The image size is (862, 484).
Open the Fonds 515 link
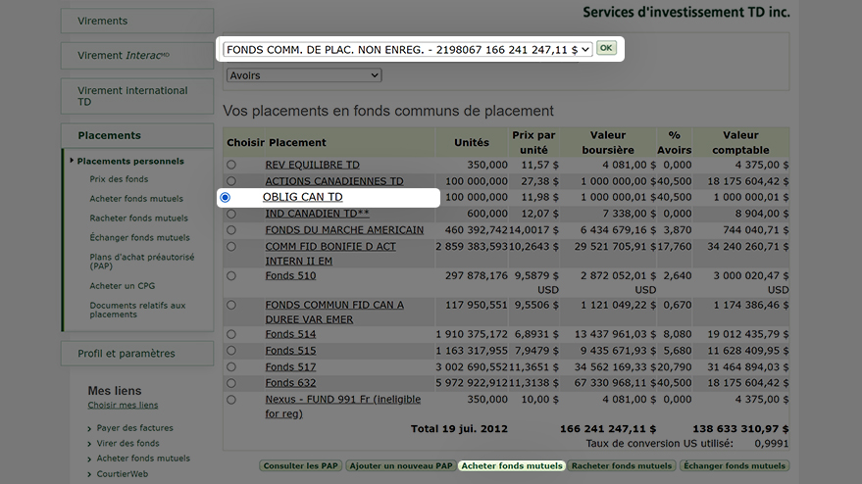[x=290, y=351]
